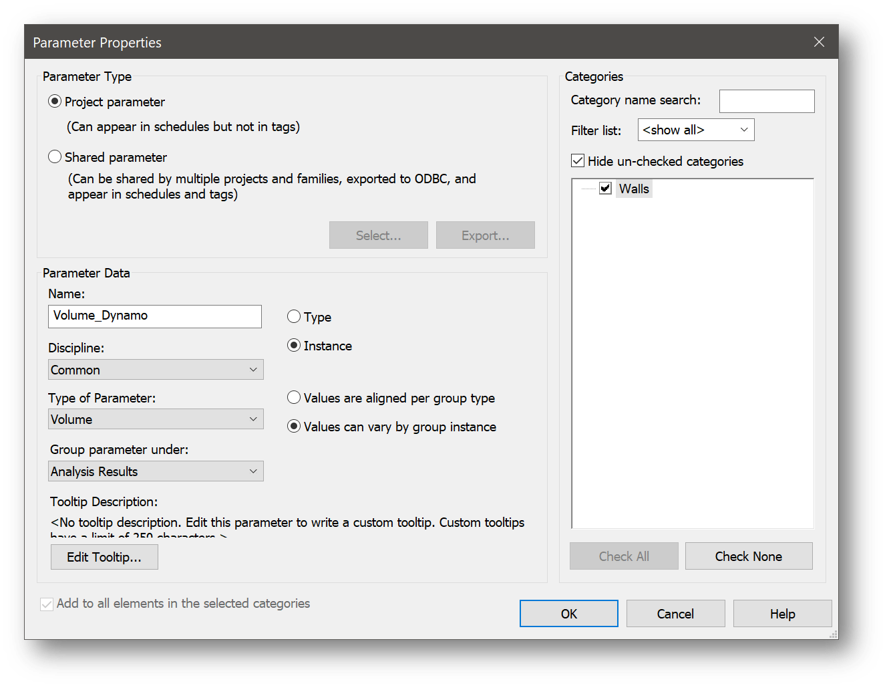887x688 pixels.
Task: Expand the Group parameter under dropdown
Action: pyautogui.click(x=156, y=471)
